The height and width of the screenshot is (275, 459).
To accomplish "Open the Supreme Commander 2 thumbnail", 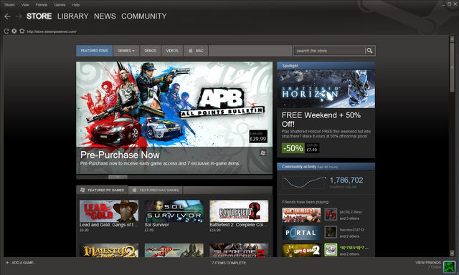I will pyautogui.click(x=239, y=251).
